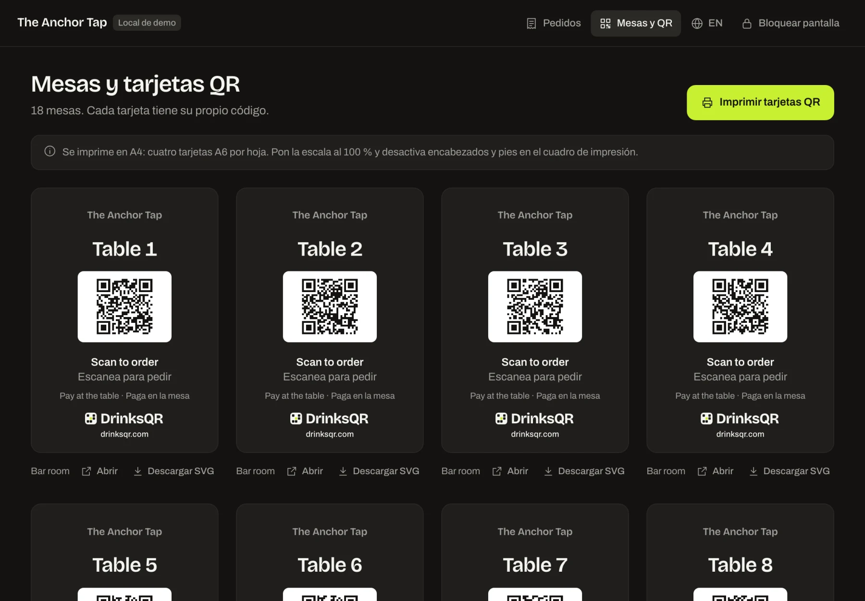
Task: Click drinksqr.com text on Table 2 card
Action: coord(330,434)
